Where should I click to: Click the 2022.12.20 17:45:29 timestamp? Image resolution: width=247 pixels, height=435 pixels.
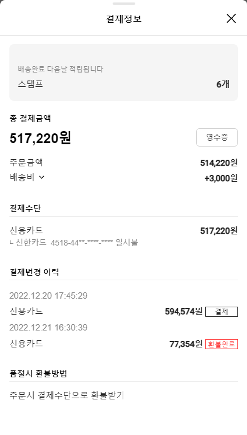[x=48, y=295]
